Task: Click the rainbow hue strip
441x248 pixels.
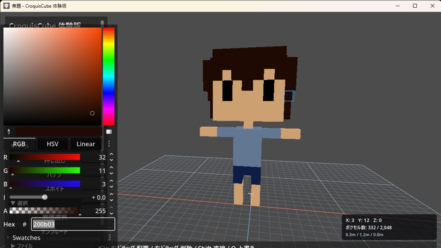Action: click(109, 77)
